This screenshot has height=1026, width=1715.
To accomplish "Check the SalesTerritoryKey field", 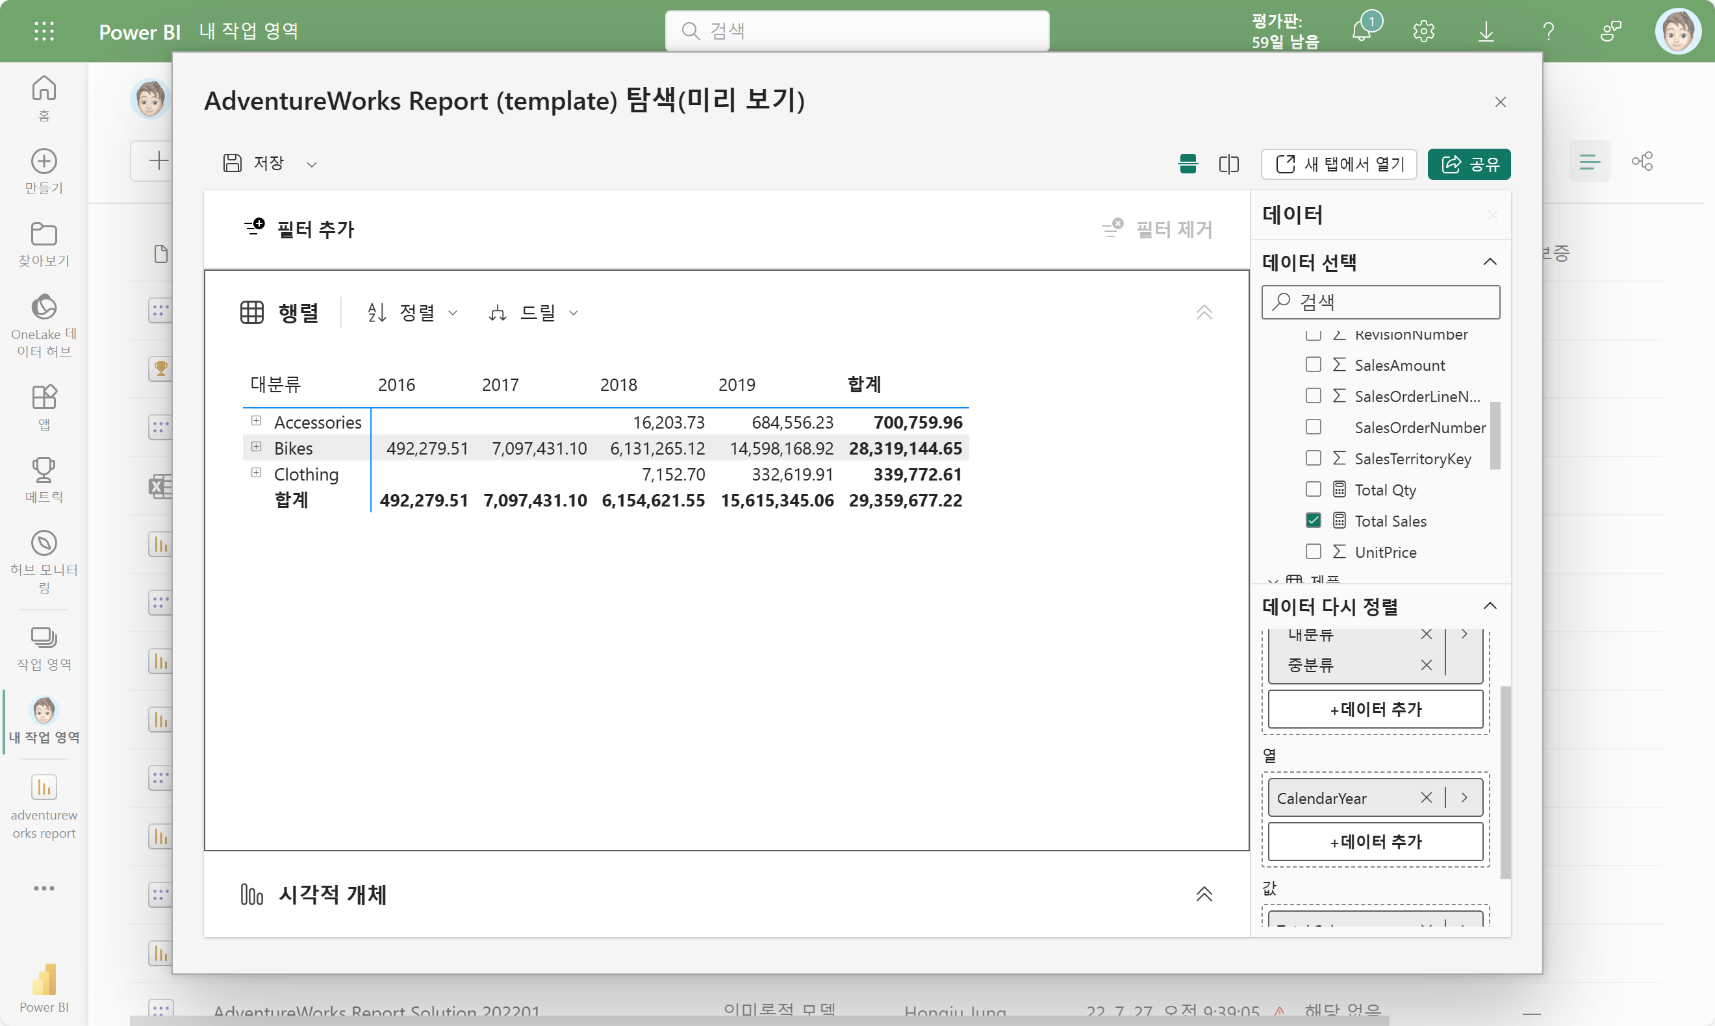I will pos(1314,458).
